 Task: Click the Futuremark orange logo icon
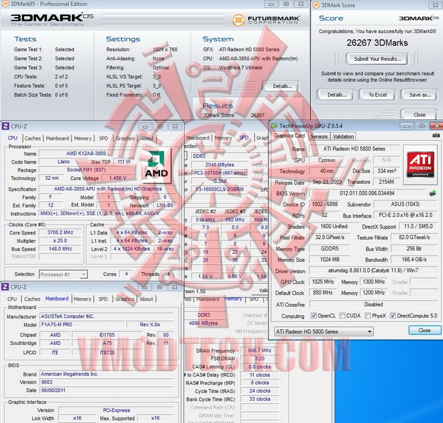coord(238,20)
